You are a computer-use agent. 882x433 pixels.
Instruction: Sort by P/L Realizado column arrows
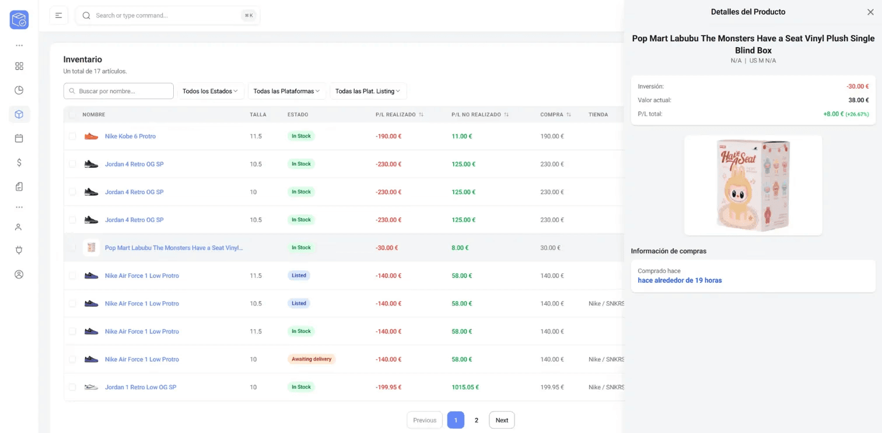coord(421,115)
